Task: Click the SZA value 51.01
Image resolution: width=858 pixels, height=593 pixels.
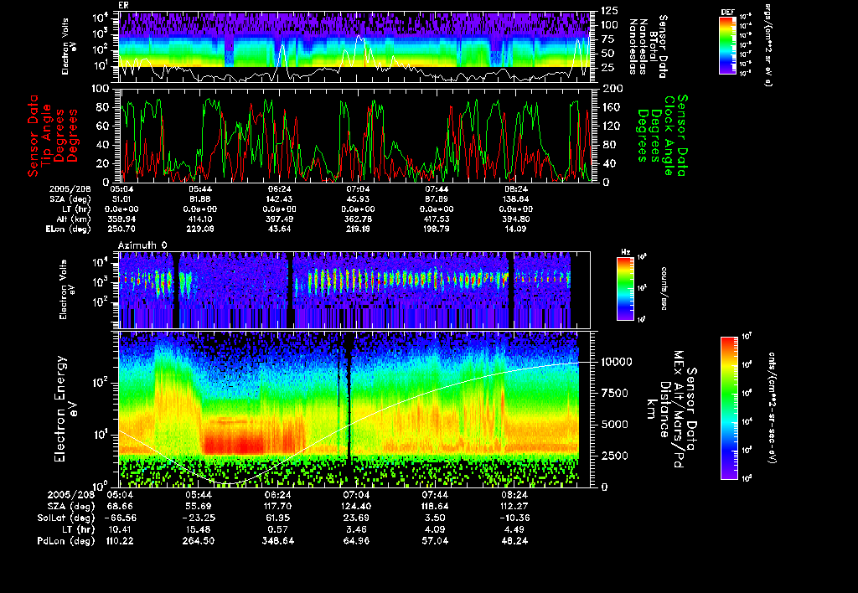Action: [121, 199]
